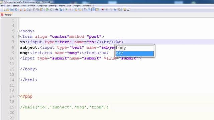Open the View menu
This screenshot has width=214, height=120.
[x=23, y=6]
